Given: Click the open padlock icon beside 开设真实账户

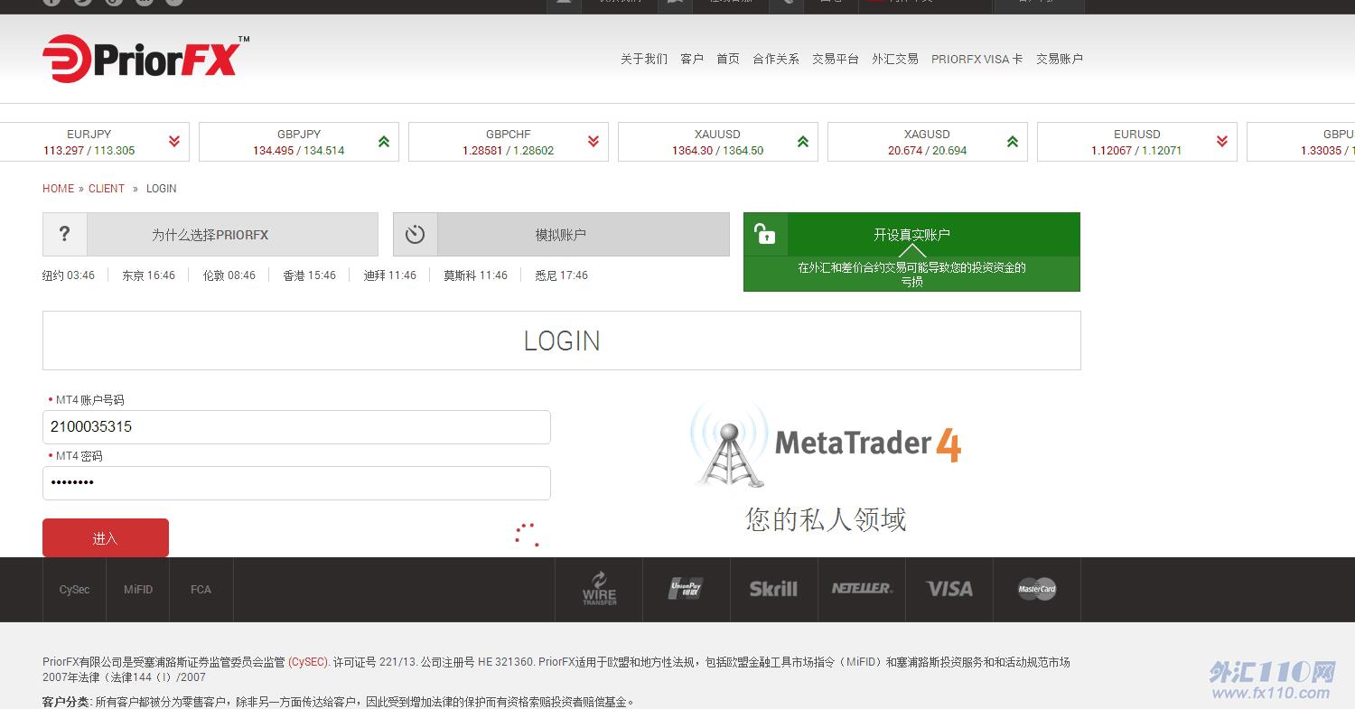Looking at the screenshot, I should pyautogui.click(x=765, y=235).
